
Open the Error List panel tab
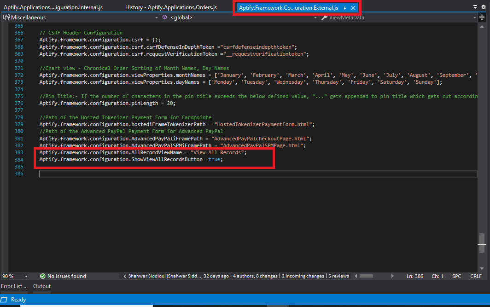pos(14,286)
